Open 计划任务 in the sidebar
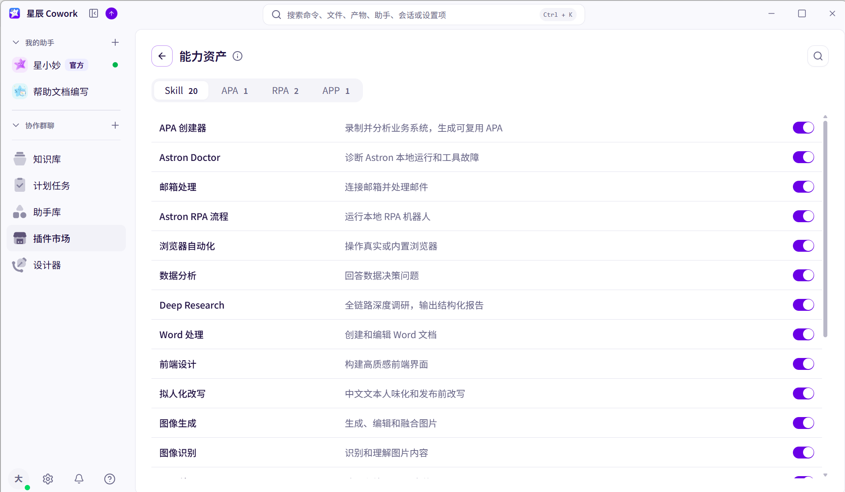This screenshot has height=492, width=845. (x=66, y=186)
